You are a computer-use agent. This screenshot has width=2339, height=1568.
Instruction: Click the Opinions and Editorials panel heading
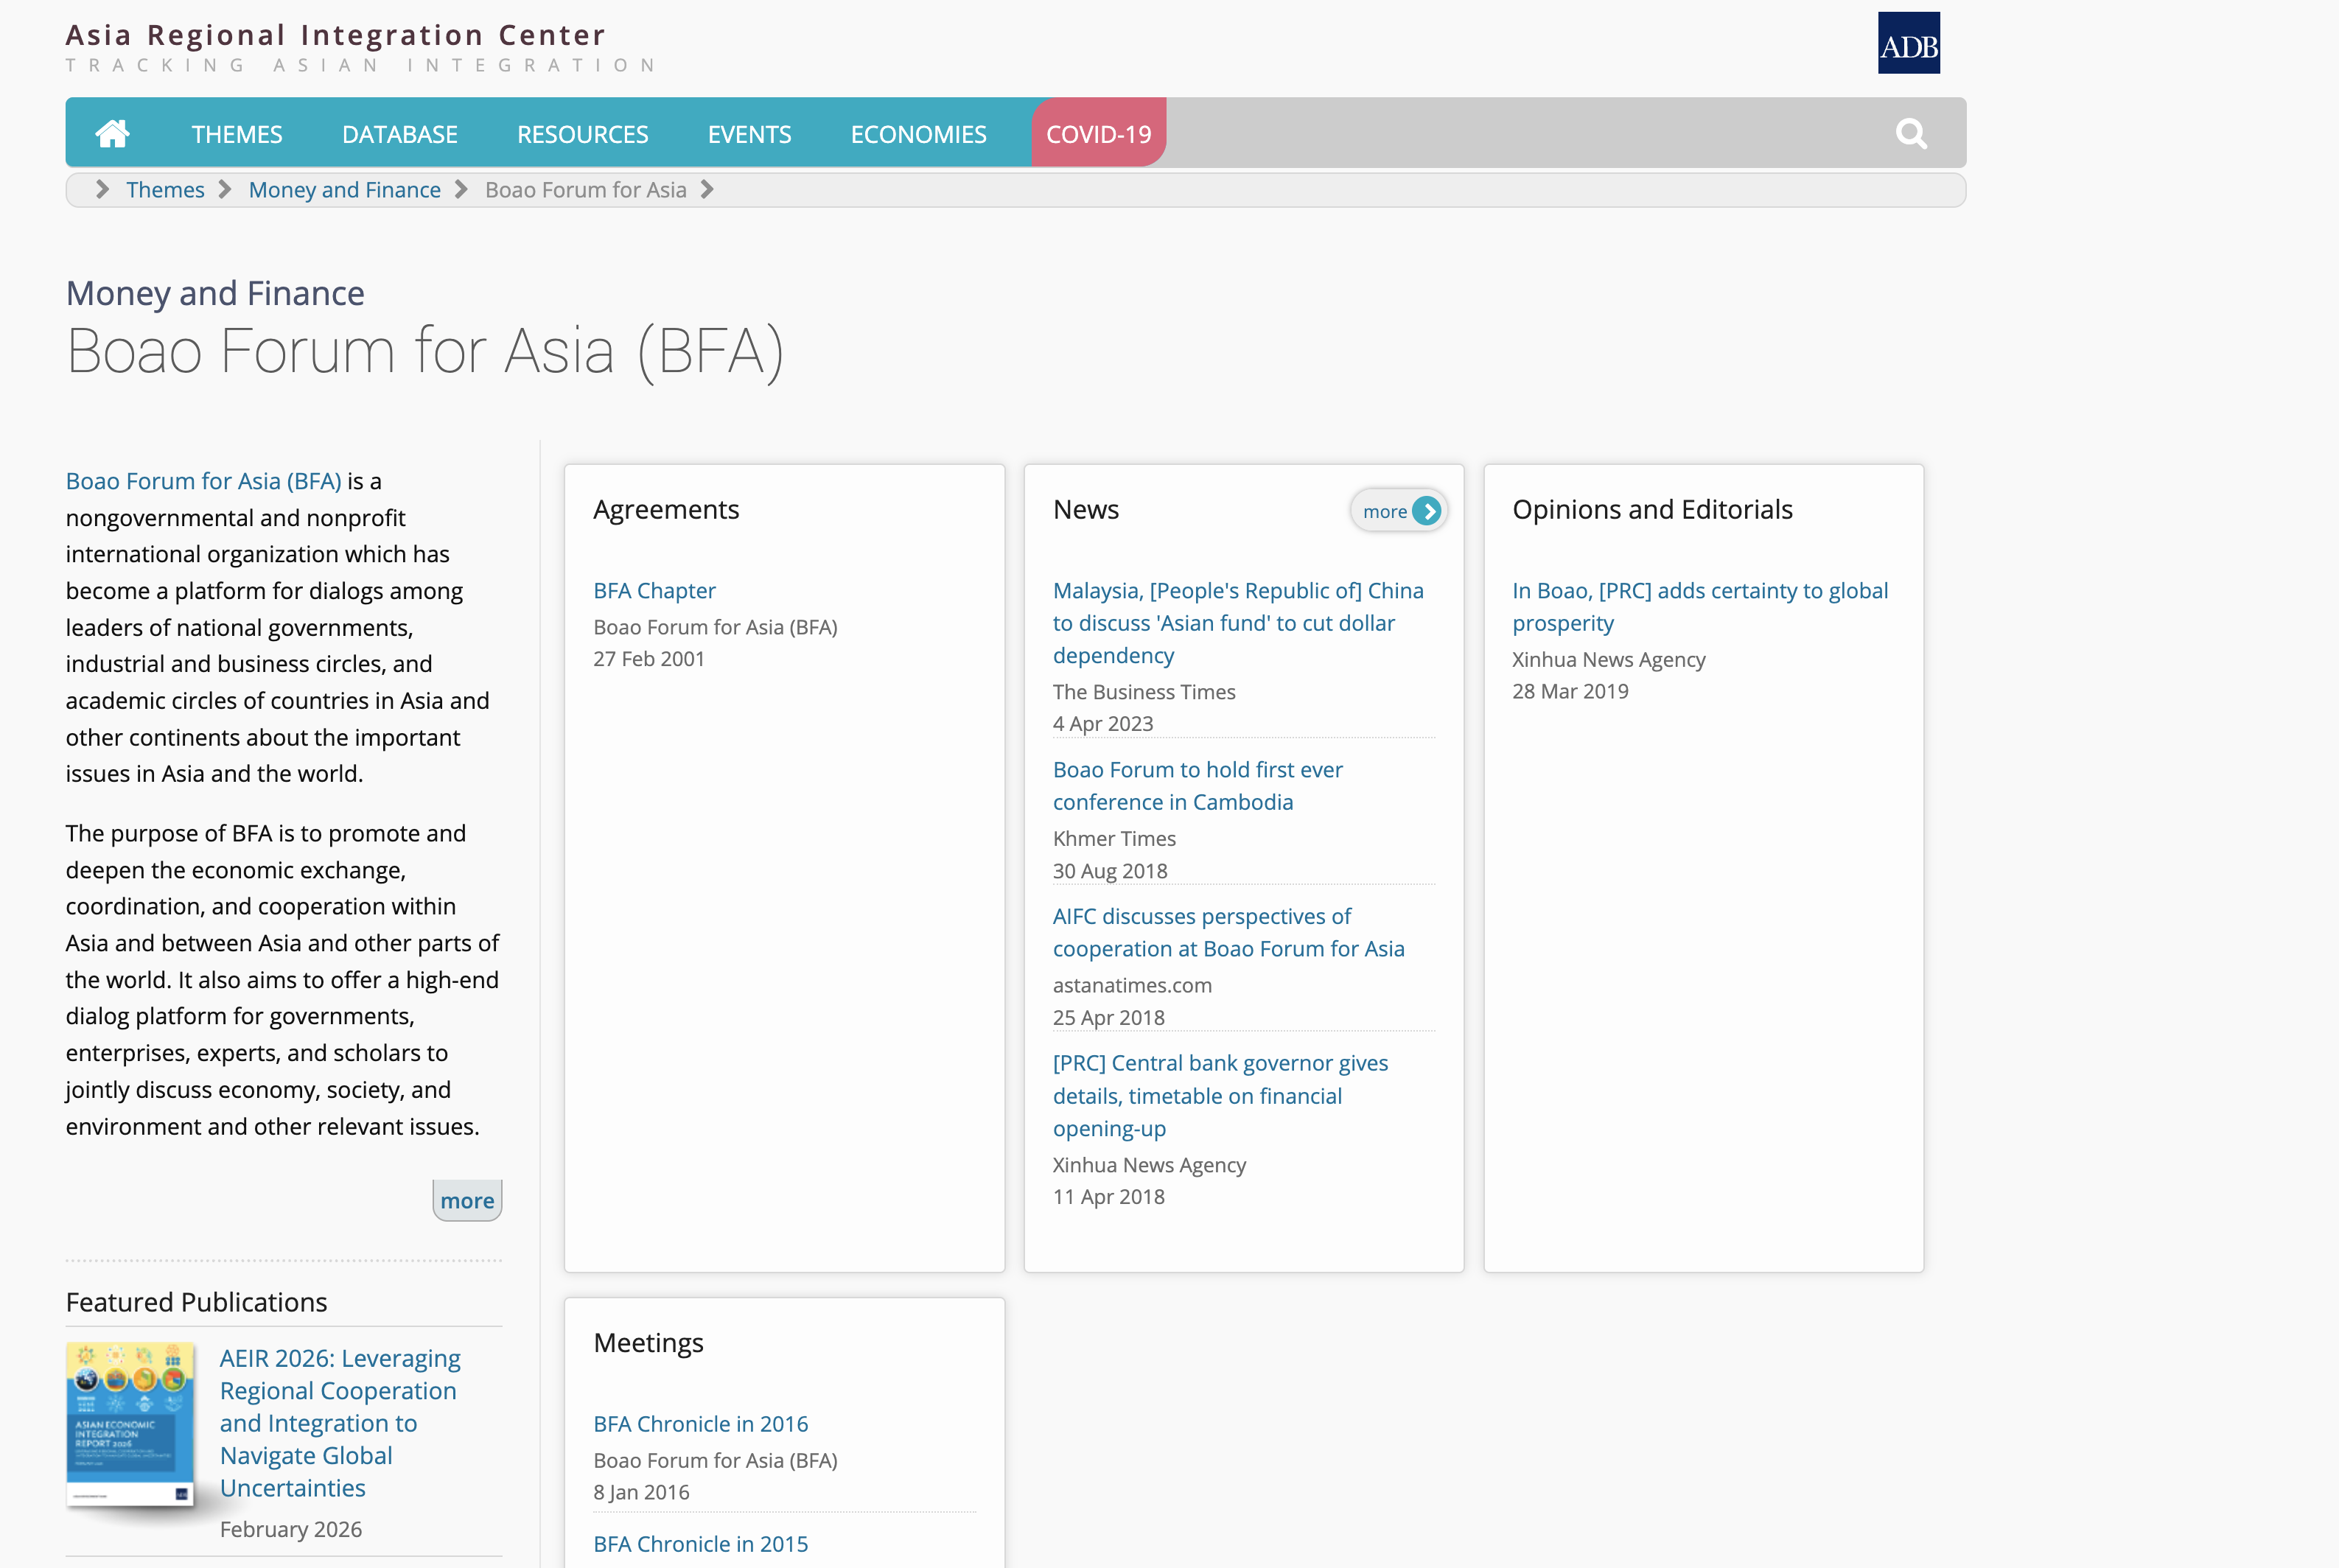click(x=1652, y=510)
